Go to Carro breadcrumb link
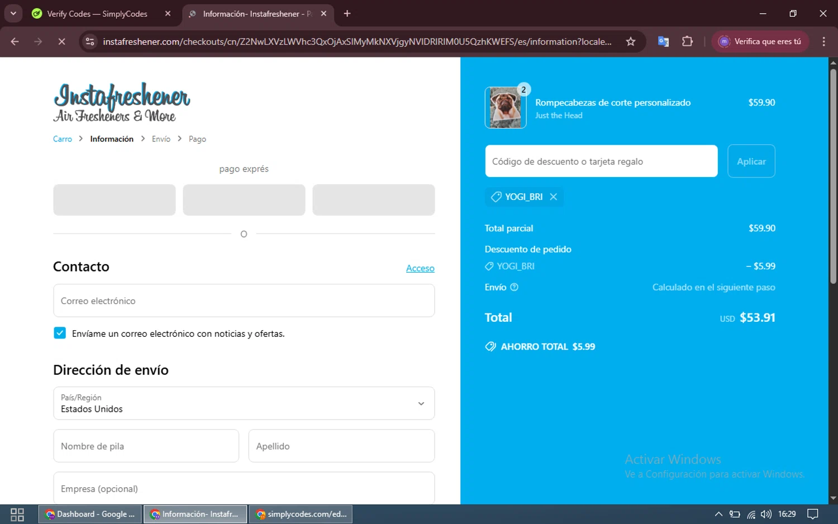This screenshot has height=524, width=838. 63,139
